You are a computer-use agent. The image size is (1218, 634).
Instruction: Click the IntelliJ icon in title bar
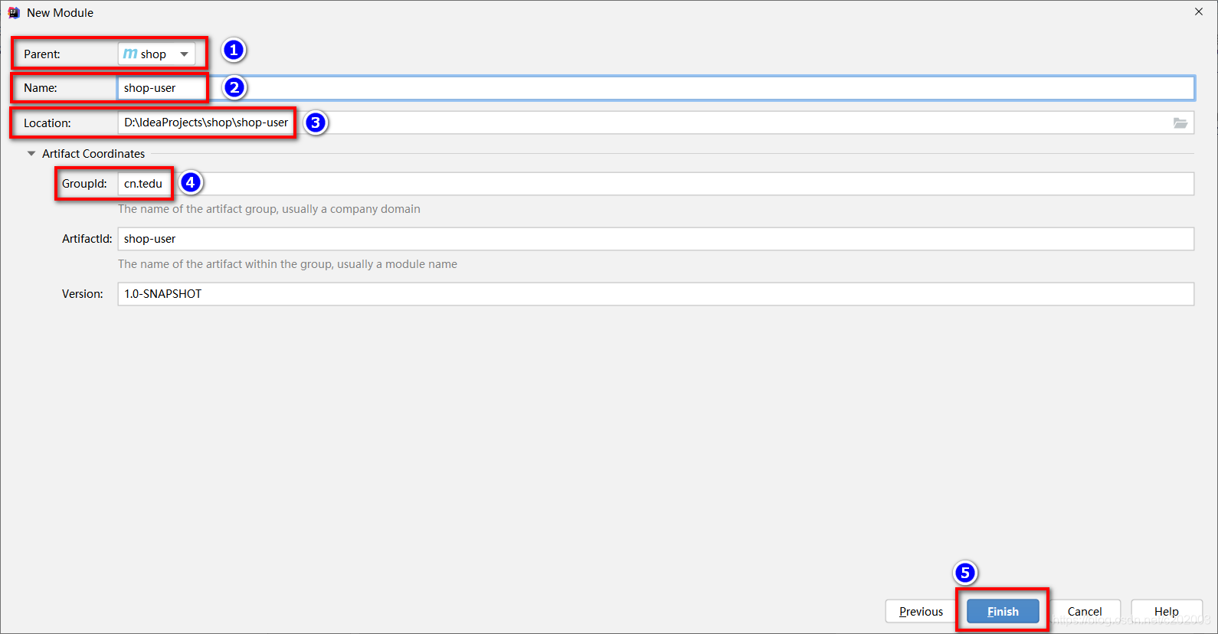coord(14,13)
